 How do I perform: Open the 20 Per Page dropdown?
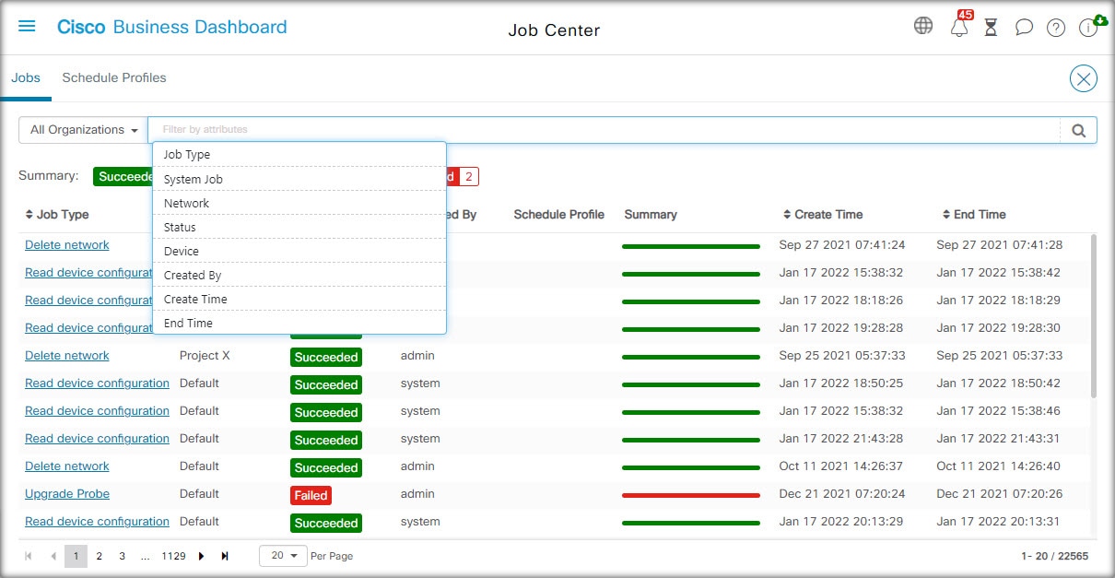pos(284,556)
